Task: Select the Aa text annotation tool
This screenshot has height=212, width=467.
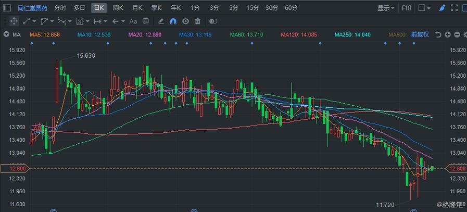Action: pos(133,21)
